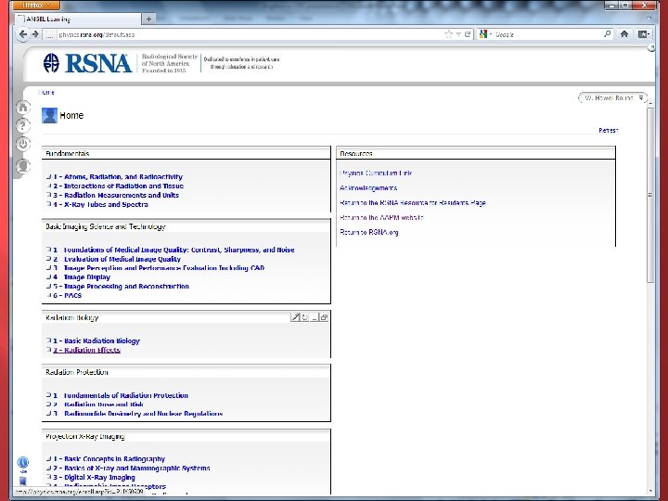
Task: Click the ANGEL sidebar Home icon
Action: 23,107
